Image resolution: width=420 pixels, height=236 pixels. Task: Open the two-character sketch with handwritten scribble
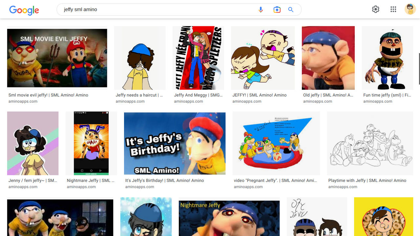(x=317, y=217)
